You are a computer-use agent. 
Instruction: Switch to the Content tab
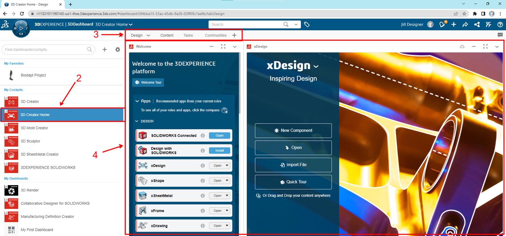(x=167, y=35)
